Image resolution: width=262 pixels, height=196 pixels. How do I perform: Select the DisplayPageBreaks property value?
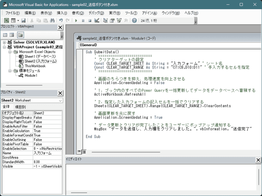click(47, 118)
